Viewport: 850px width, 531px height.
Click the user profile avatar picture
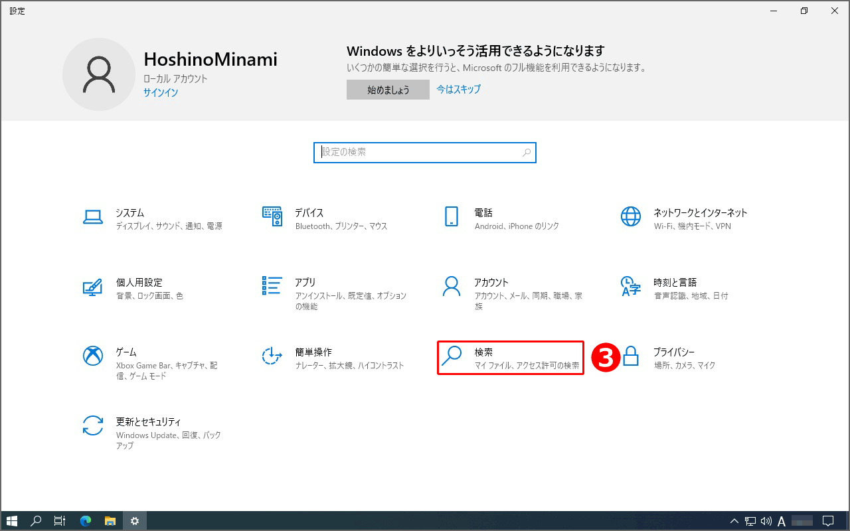tap(99, 74)
